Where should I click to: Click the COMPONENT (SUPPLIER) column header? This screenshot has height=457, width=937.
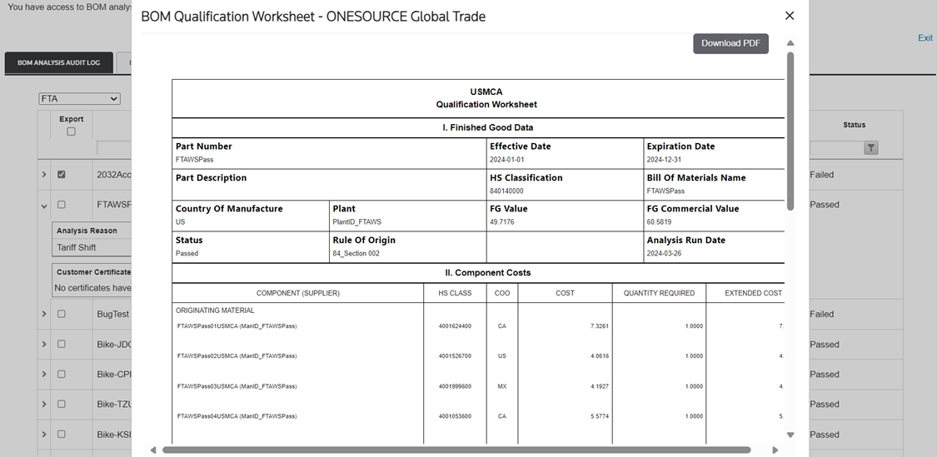click(x=298, y=293)
